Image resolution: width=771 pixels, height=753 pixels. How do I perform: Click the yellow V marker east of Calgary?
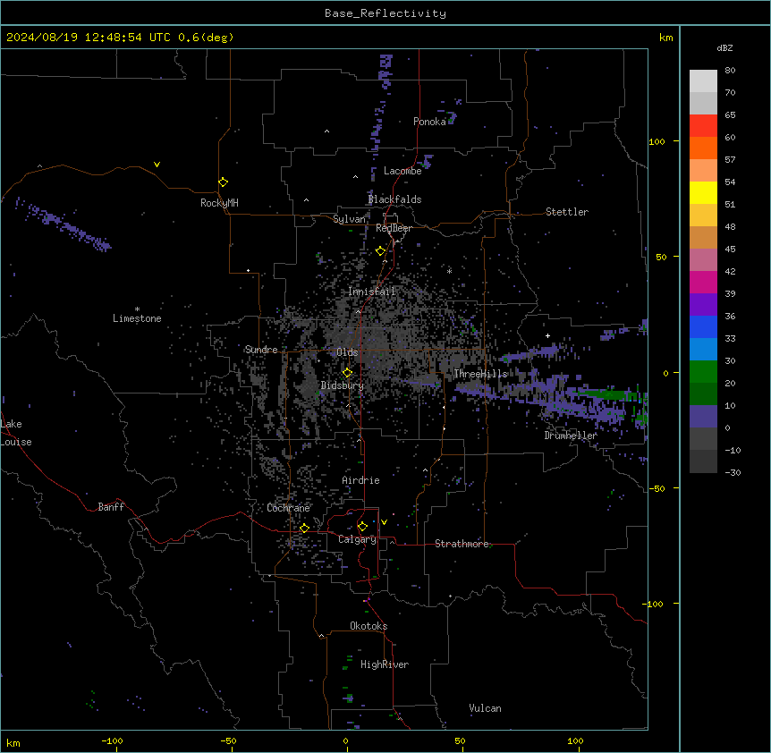tap(384, 522)
